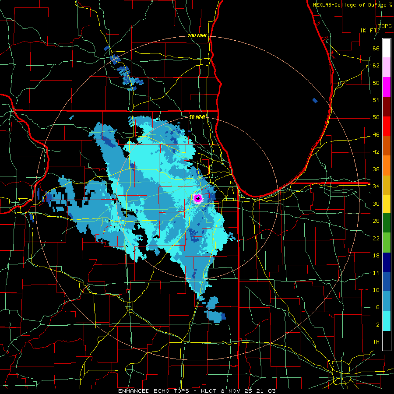Image resolution: width=394 pixels, height=394 pixels.
Task: Click legend value 54
Action: pos(376,100)
